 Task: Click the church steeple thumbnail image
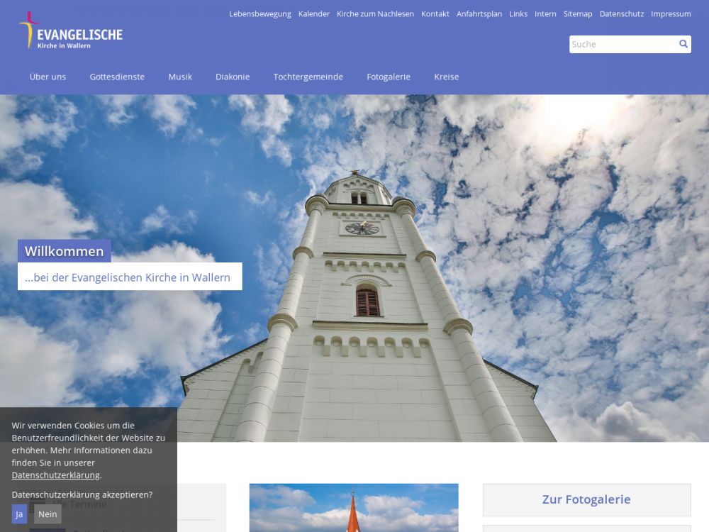click(x=353, y=508)
